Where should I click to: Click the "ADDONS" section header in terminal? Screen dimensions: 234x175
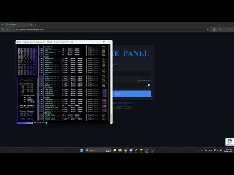[x=48, y=113]
